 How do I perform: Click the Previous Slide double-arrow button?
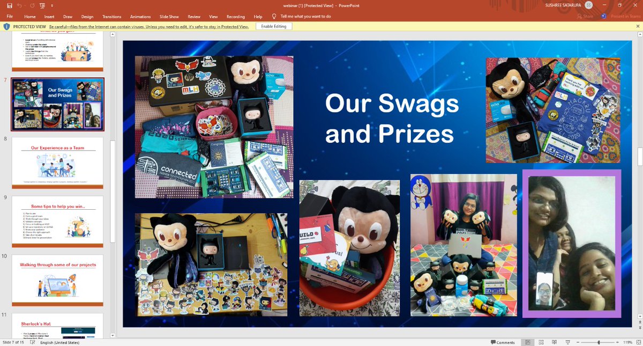pos(639,322)
